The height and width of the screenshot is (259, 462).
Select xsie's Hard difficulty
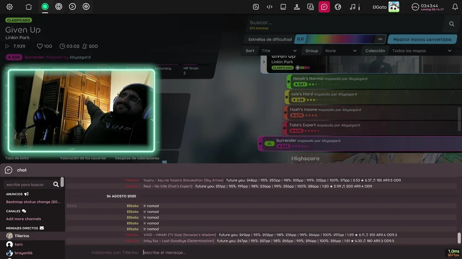pos(373,97)
